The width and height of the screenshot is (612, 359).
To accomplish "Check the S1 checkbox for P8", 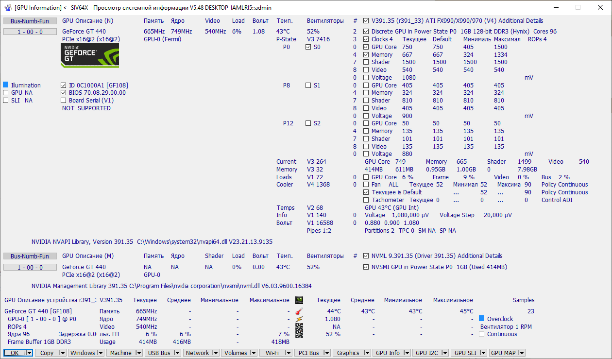I will click(308, 85).
